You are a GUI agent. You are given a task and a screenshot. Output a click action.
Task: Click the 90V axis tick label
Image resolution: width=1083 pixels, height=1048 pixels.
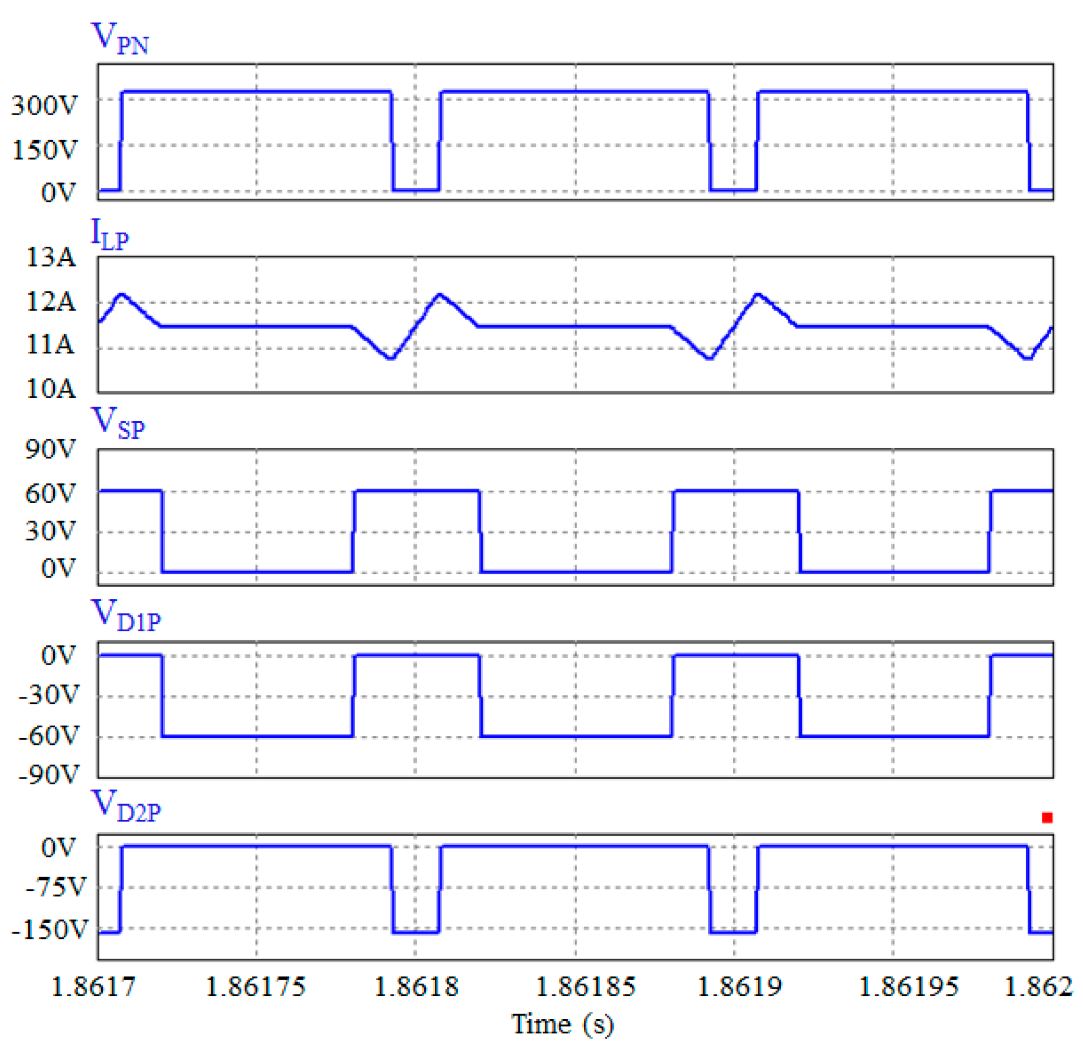pos(50,449)
